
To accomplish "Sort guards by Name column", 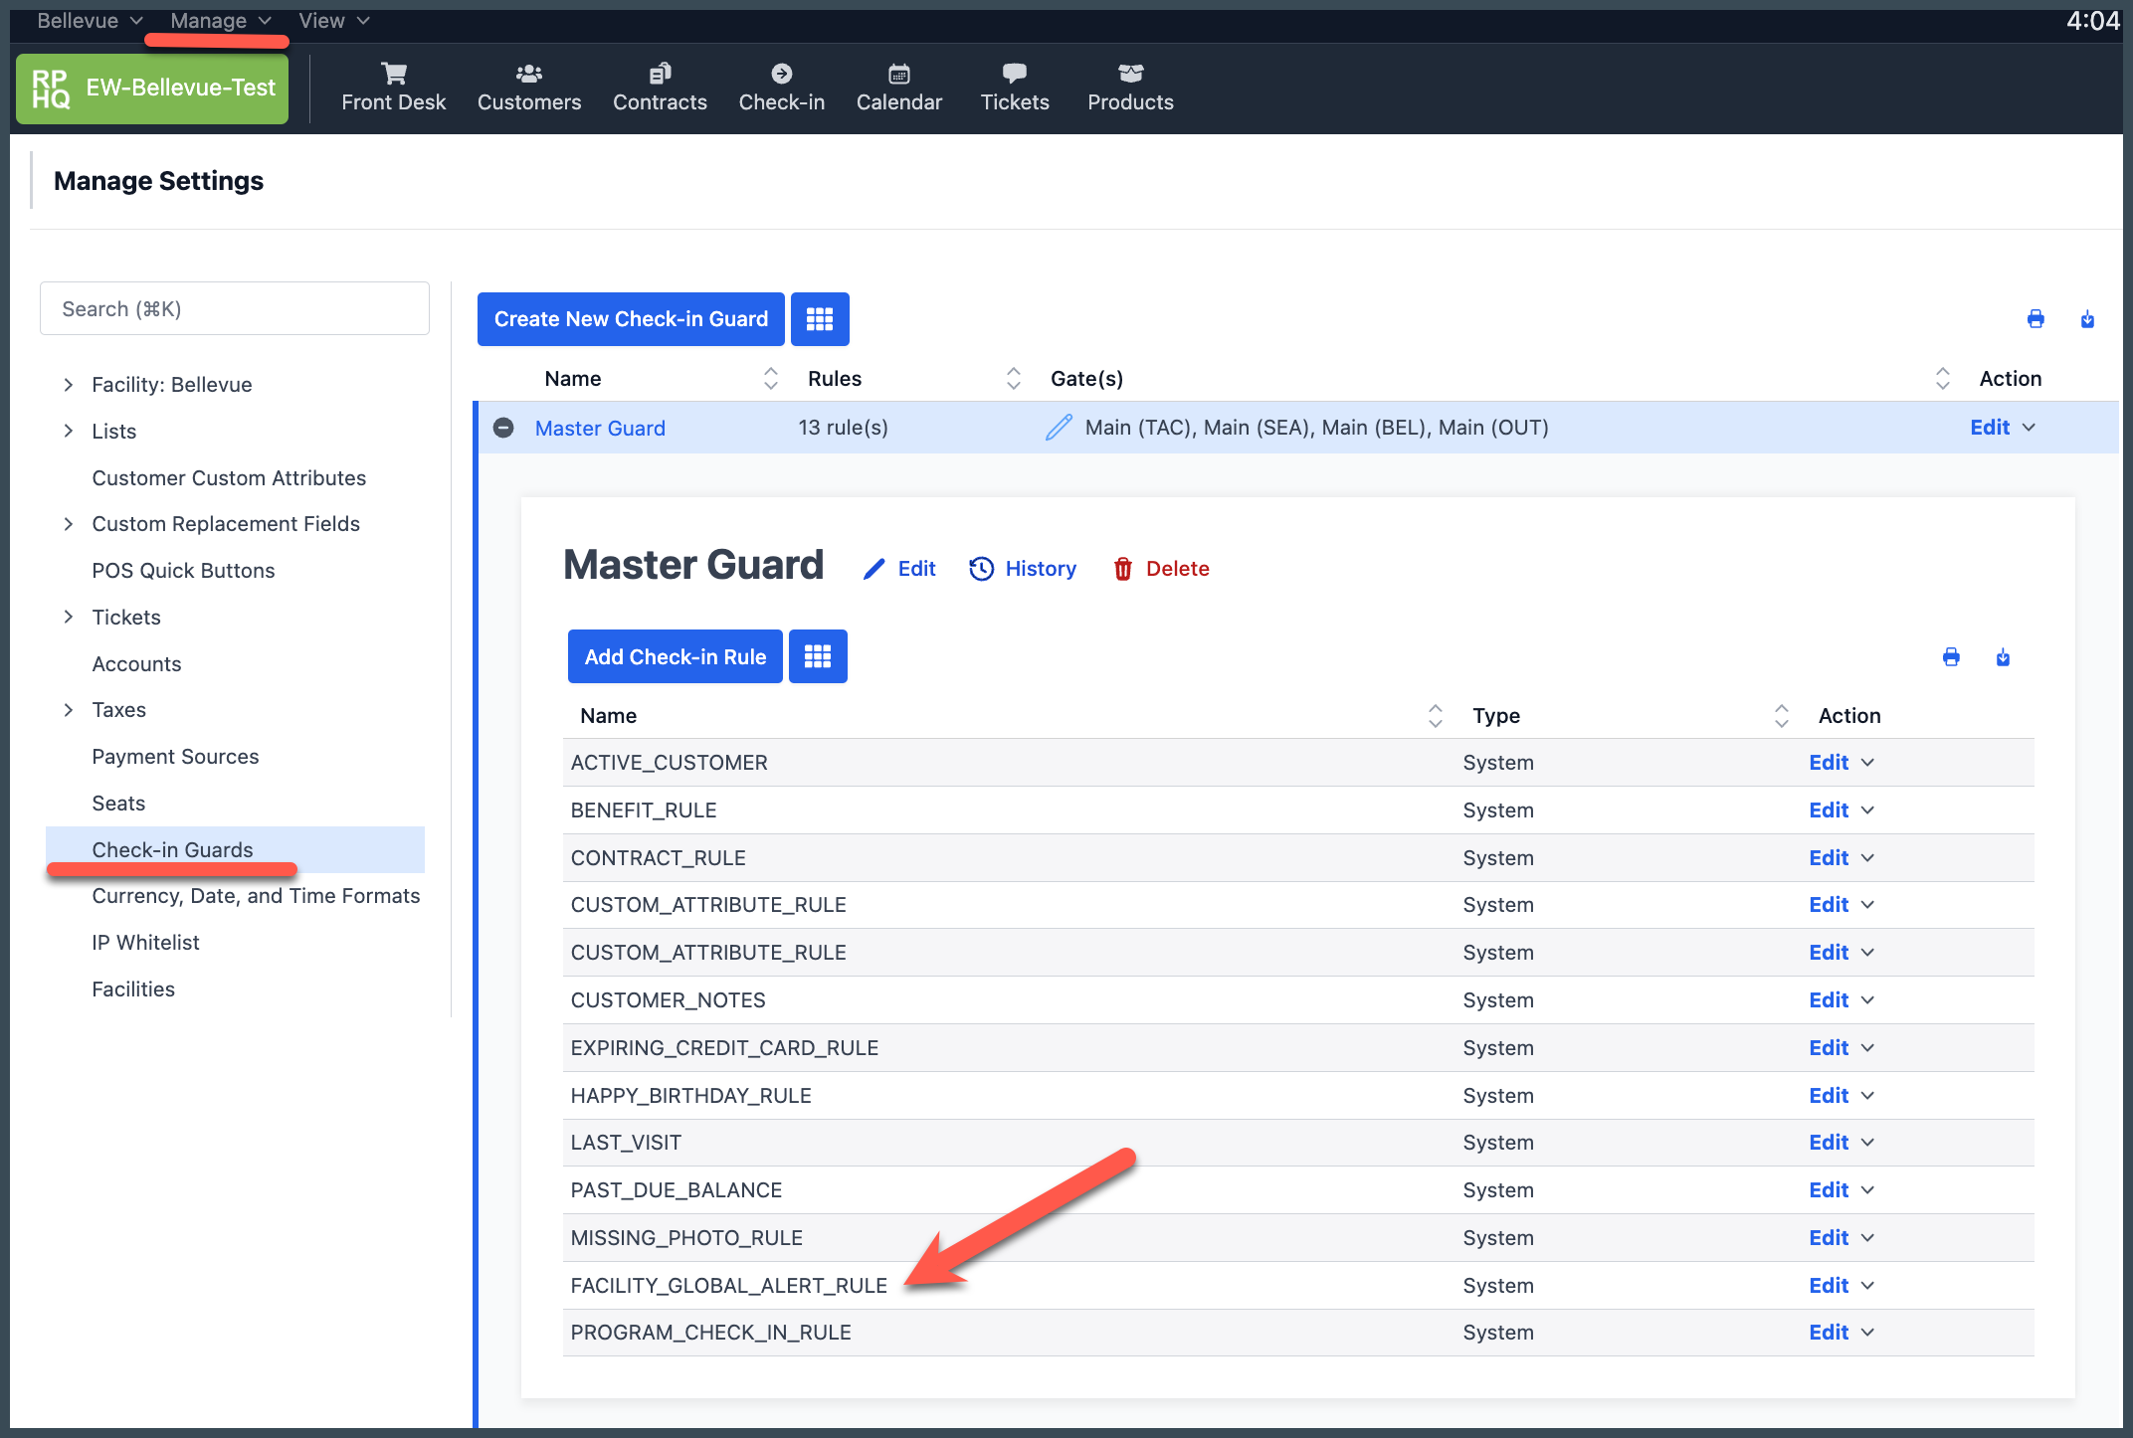I will [x=771, y=378].
